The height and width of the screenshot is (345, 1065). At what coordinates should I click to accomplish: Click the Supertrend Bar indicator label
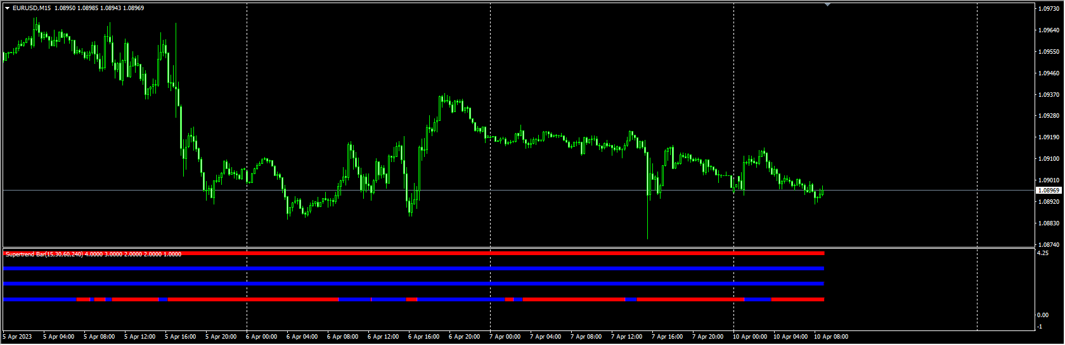click(44, 254)
